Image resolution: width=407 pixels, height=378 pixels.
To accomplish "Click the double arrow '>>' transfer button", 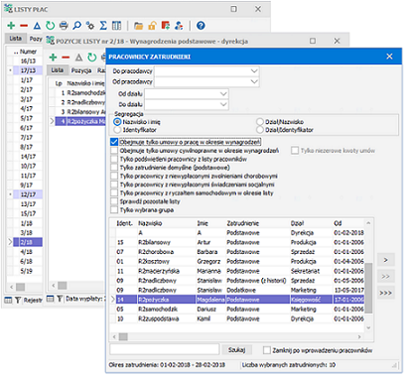I will [386, 276].
